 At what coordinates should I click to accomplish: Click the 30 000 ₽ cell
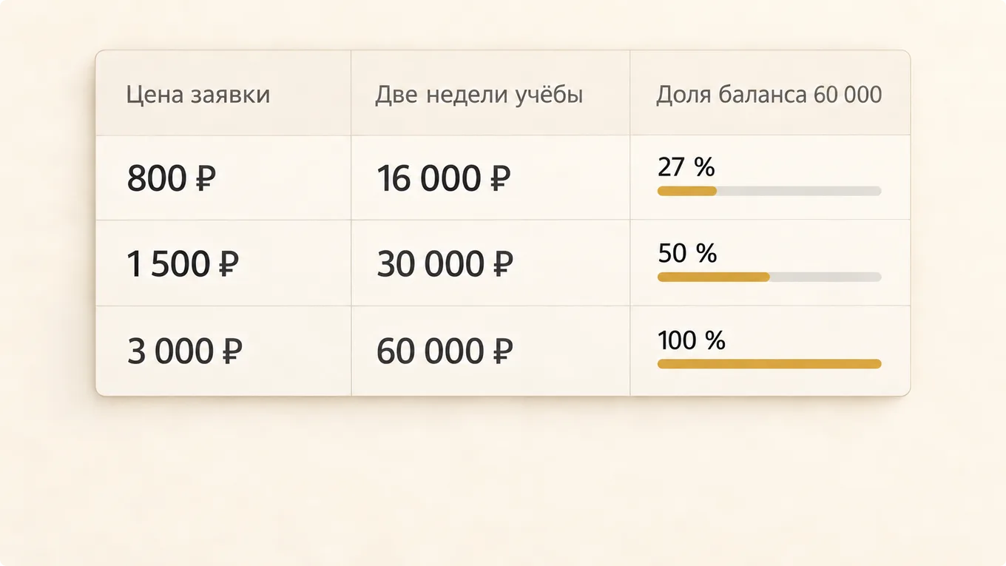[x=490, y=263]
